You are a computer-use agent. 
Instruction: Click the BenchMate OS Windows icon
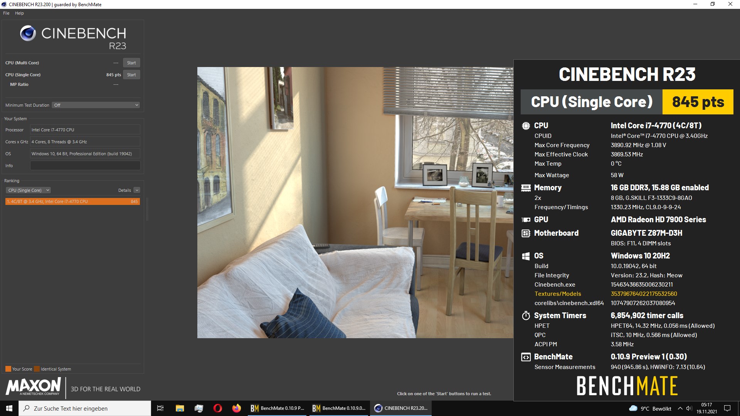pyautogui.click(x=526, y=256)
